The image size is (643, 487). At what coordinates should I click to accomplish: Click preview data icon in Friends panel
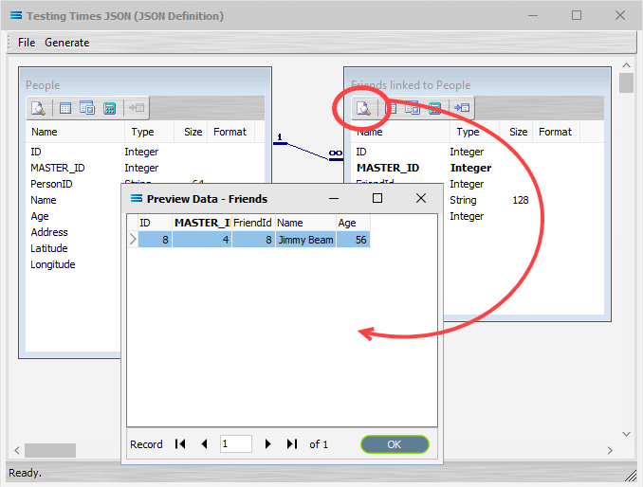[x=363, y=108]
